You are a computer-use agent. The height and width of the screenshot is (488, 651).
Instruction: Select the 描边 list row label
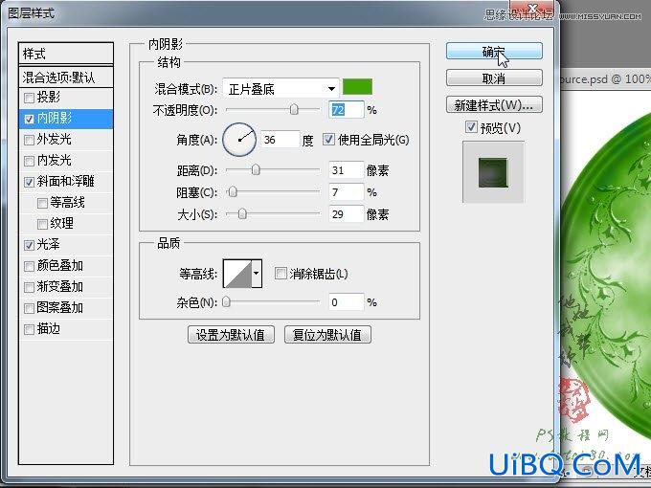pos(48,328)
